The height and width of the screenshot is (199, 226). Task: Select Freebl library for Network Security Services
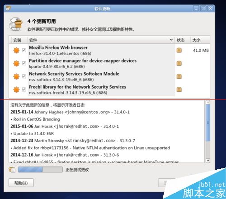pyautogui.click(x=109, y=90)
